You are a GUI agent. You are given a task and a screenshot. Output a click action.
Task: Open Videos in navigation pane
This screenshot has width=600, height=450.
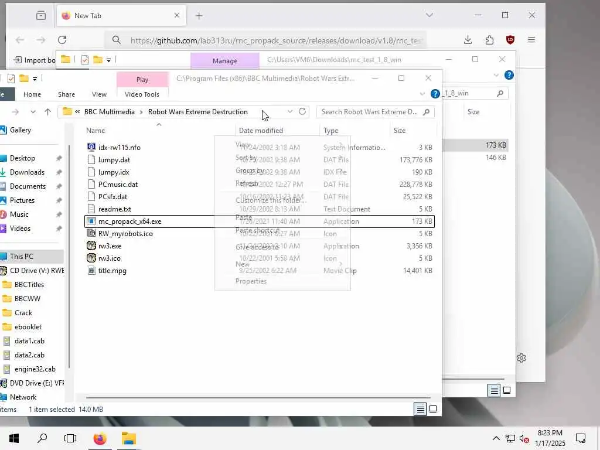point(20,229)
